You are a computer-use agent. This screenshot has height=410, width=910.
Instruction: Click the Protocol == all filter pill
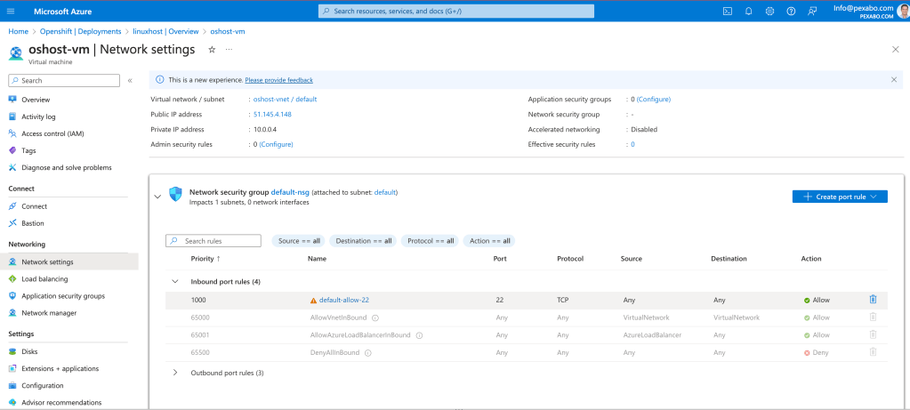click(x=430, y=241)
